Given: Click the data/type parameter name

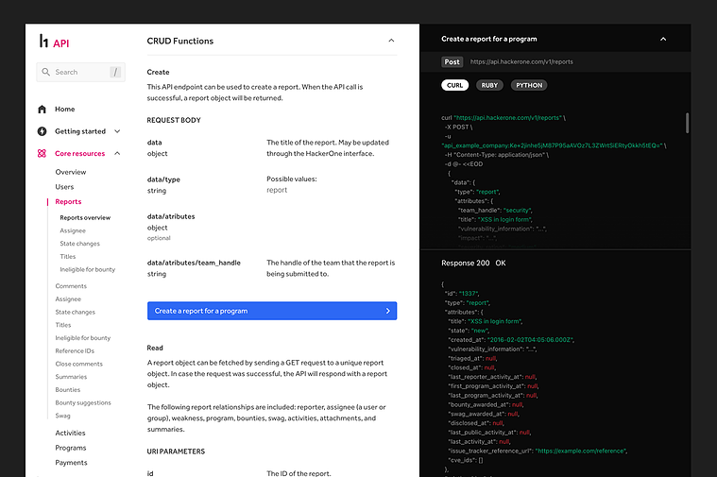Looking at the screenshot, I should point(163,179).
